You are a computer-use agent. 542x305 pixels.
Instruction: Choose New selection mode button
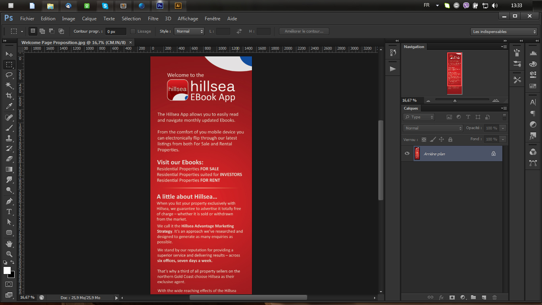click(x=33, y=31)
